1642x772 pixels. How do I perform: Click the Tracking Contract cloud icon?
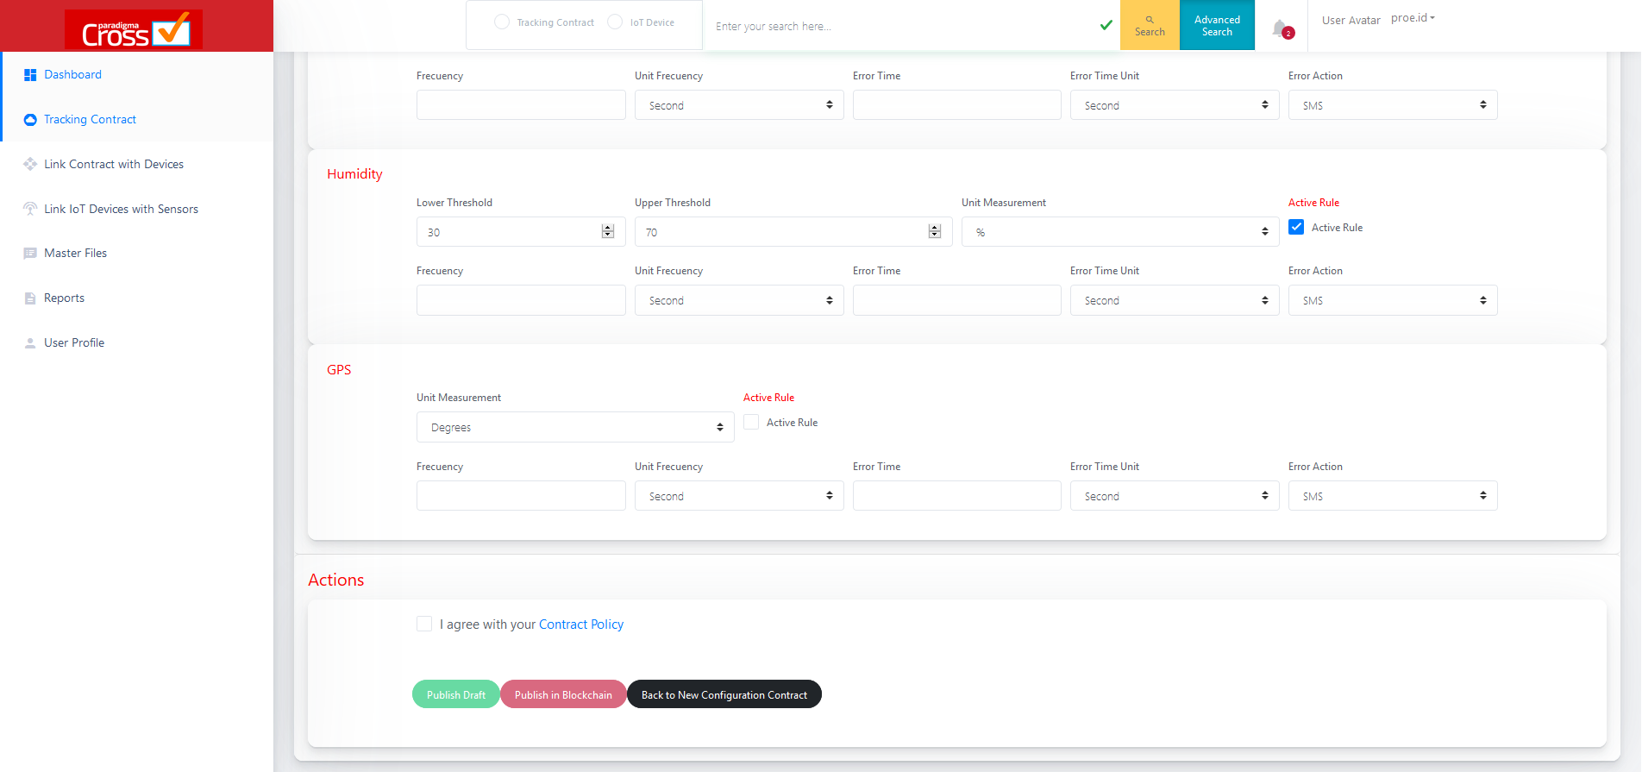tap(30, 120)
